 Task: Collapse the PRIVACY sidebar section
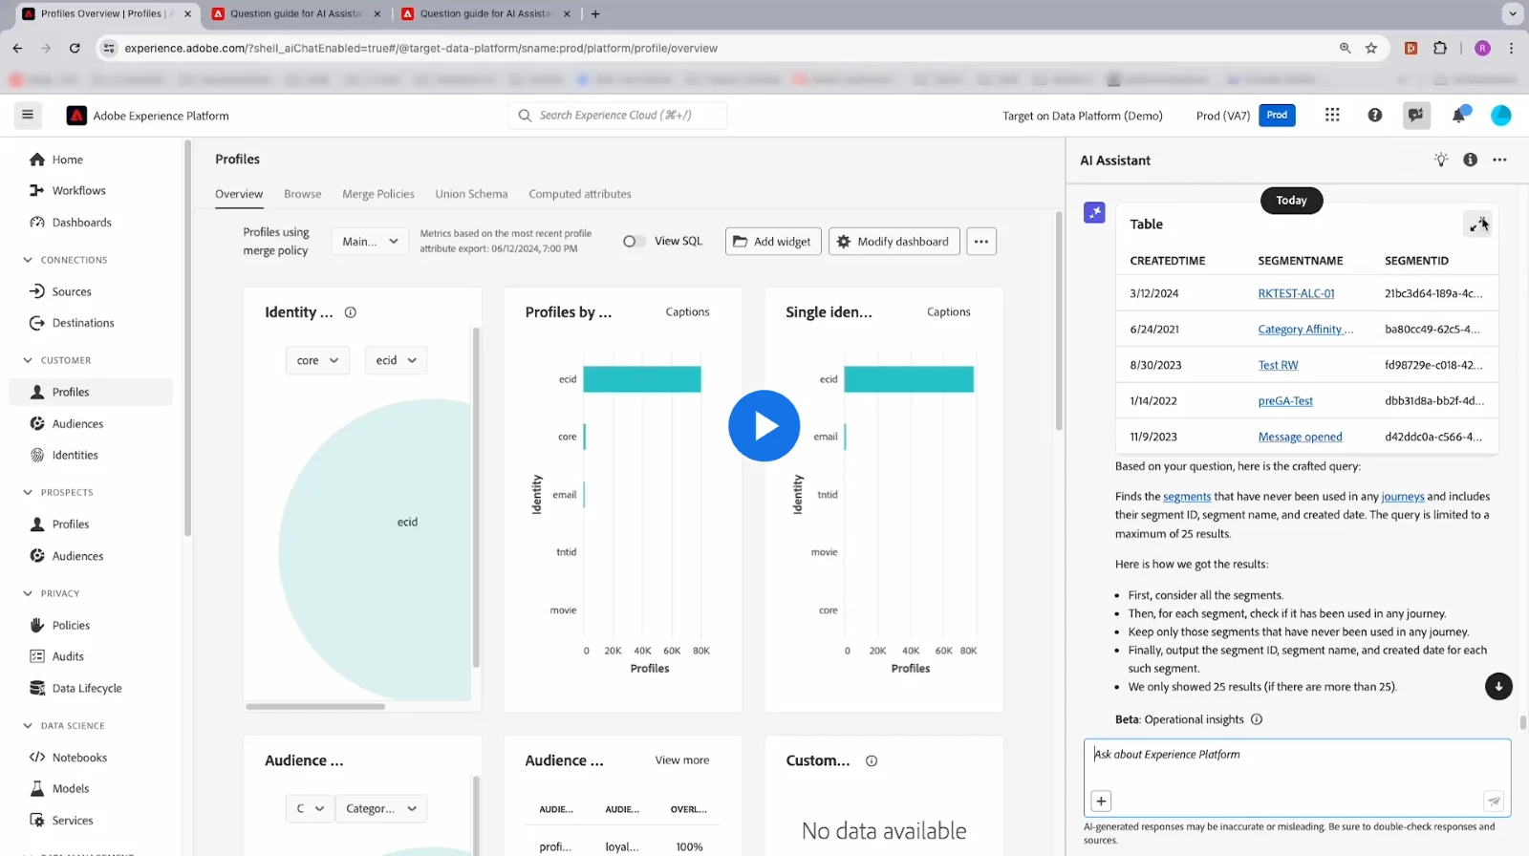click(x=28, y=593)
